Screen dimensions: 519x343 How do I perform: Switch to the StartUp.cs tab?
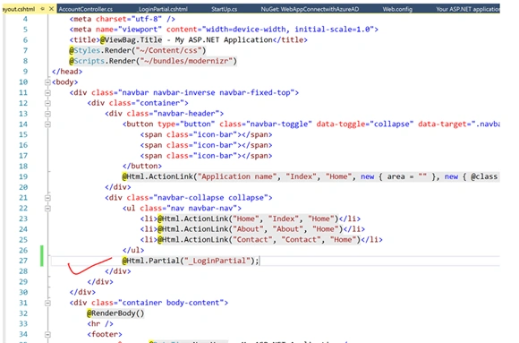tap(224, 9)
